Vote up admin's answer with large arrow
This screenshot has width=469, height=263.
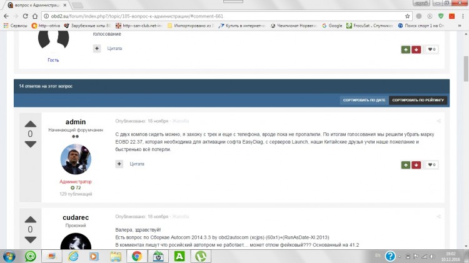pos(30,124)
